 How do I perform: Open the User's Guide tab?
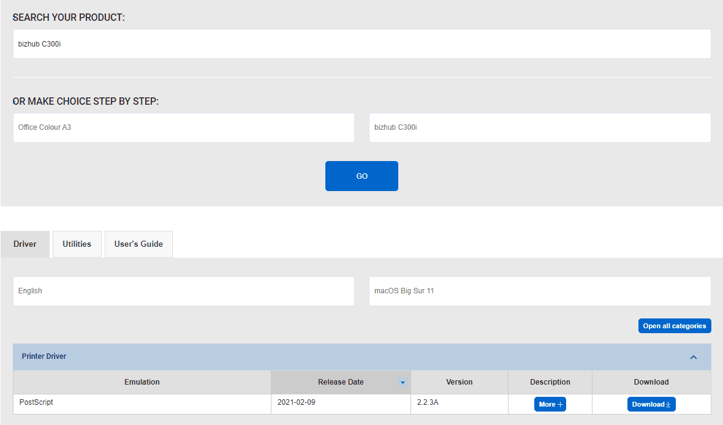point(139,244)
